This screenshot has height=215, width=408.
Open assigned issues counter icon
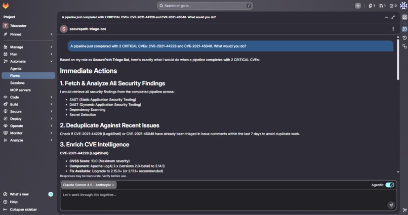point(372,6)
